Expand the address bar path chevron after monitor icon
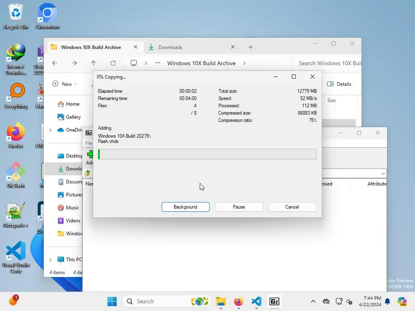Image resolution: width=415 pixels, height=311 pixels. (x=146, y=63)
